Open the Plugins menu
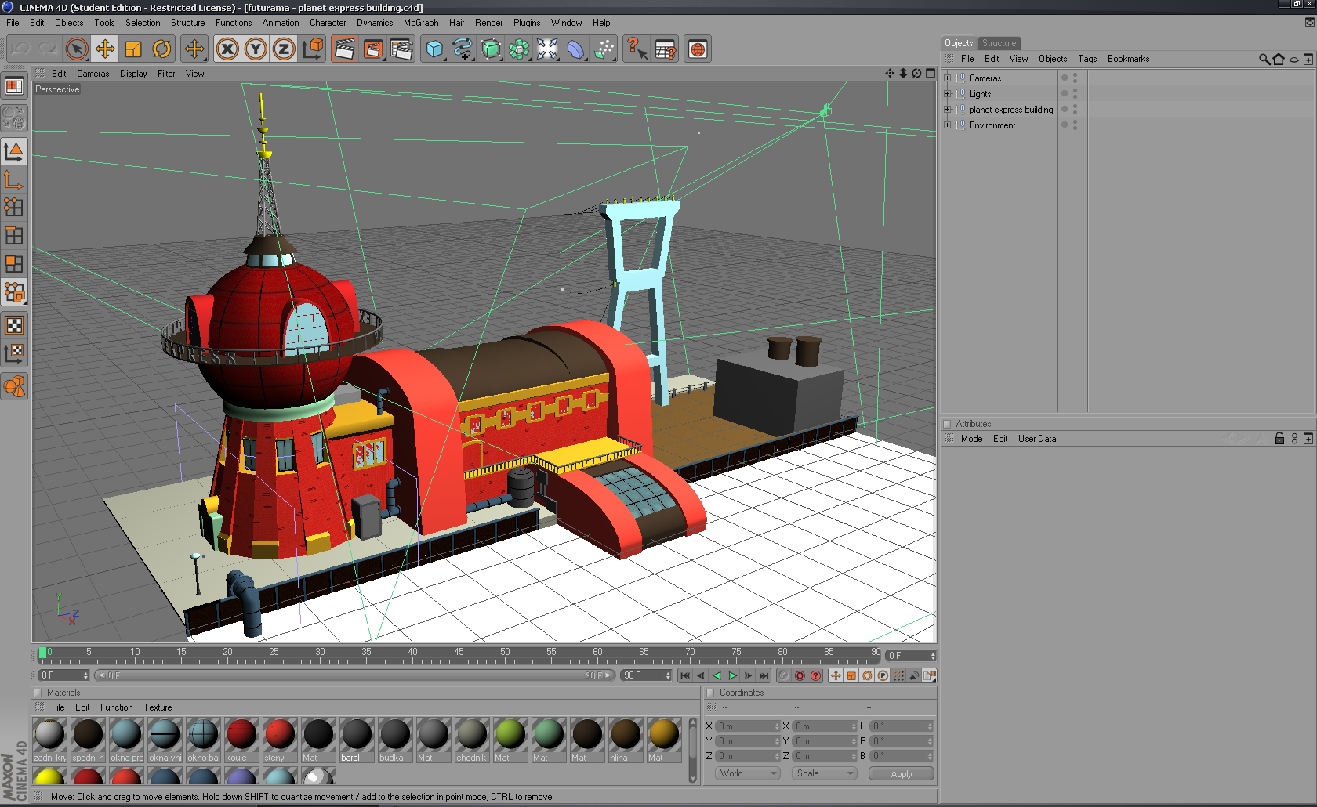Image resolution: width=1317 pixels, height=807 pixels. point(527,23)
